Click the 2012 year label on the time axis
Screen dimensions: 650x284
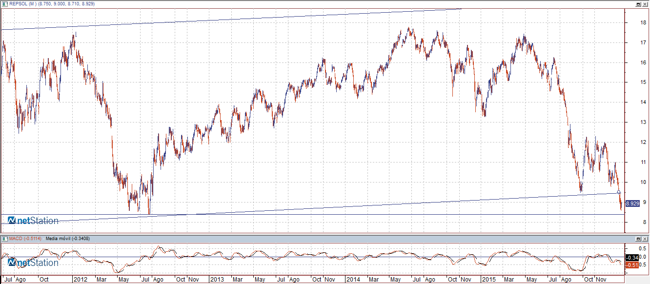tap(80, 280)
